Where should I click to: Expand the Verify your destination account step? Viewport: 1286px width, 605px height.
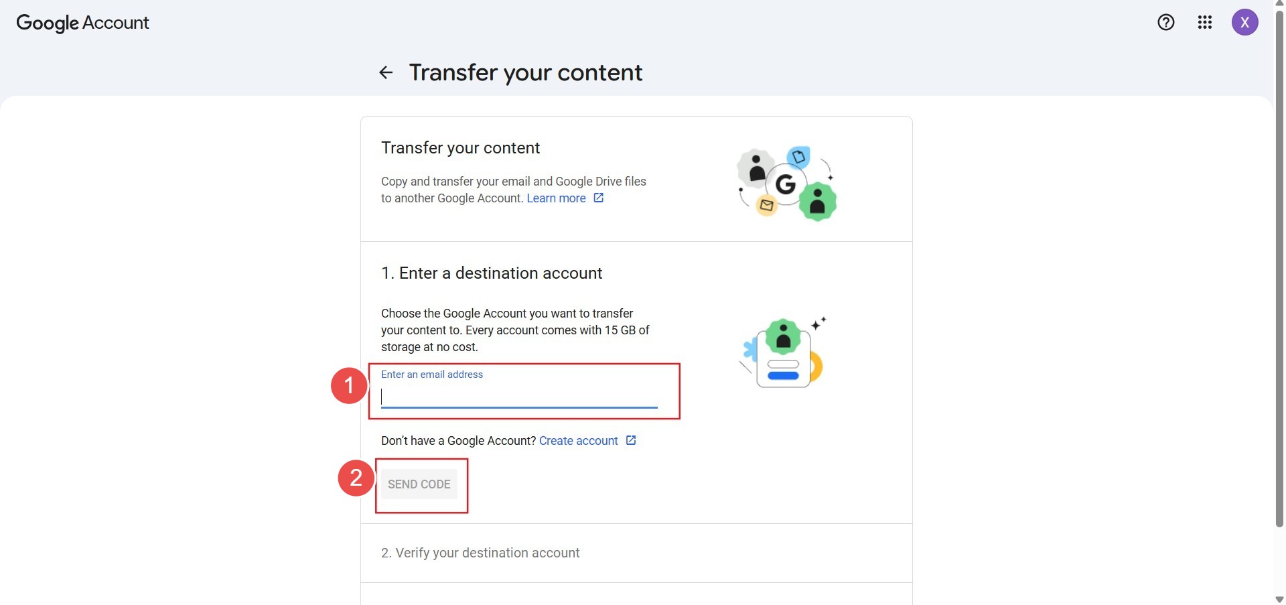click(x=480, y=553)
